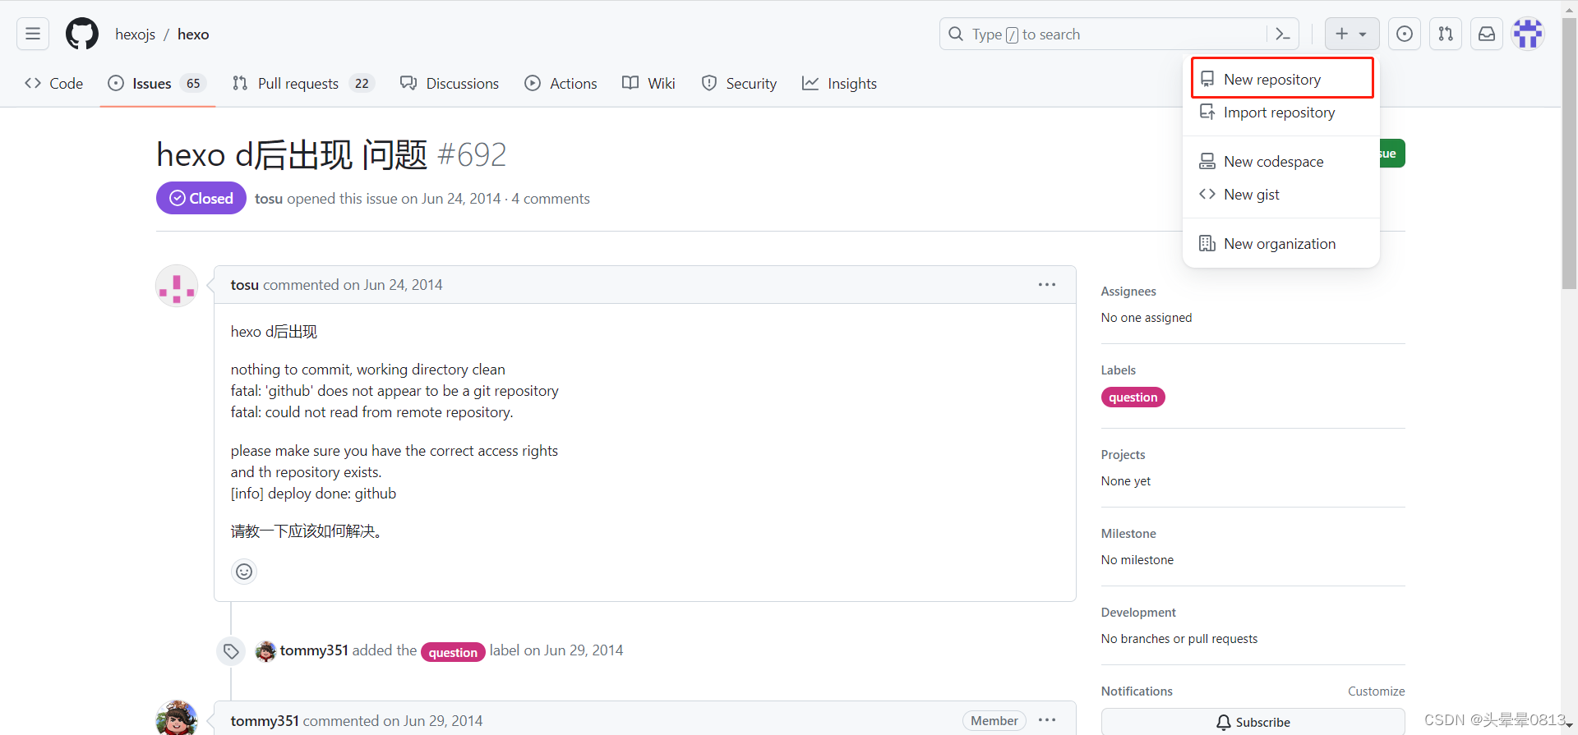Click the Milestone sidebar heading
Screen dimensions: 1578x735
click(x=1128, y=534)
